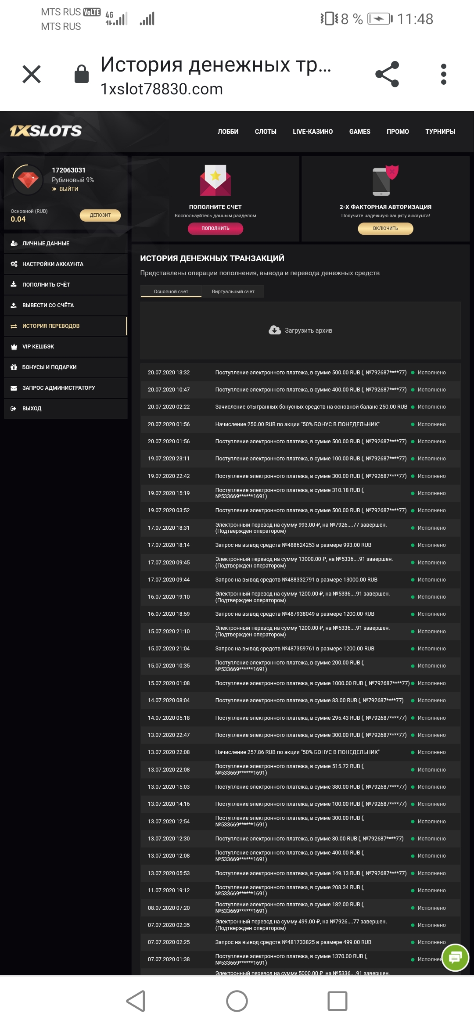Open the recent apps square button
474x1027 pixels.
(337, 1001)
